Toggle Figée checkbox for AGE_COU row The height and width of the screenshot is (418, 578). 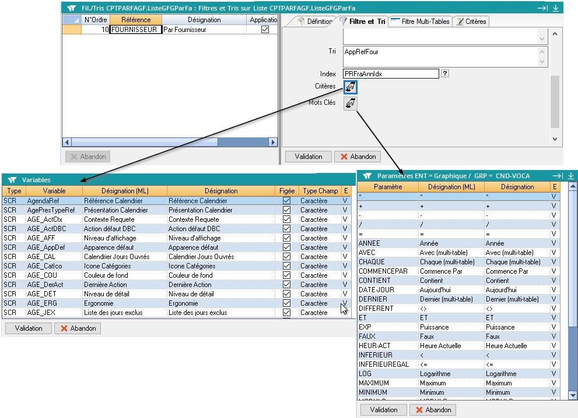click(286, 275)
